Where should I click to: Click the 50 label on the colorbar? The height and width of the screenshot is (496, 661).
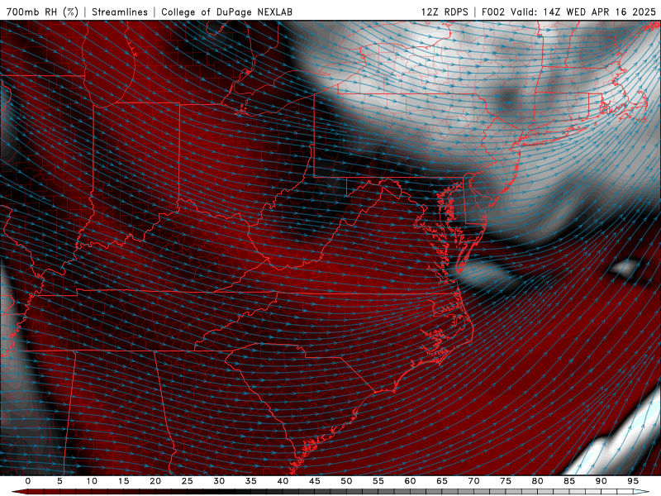[346, 481]
